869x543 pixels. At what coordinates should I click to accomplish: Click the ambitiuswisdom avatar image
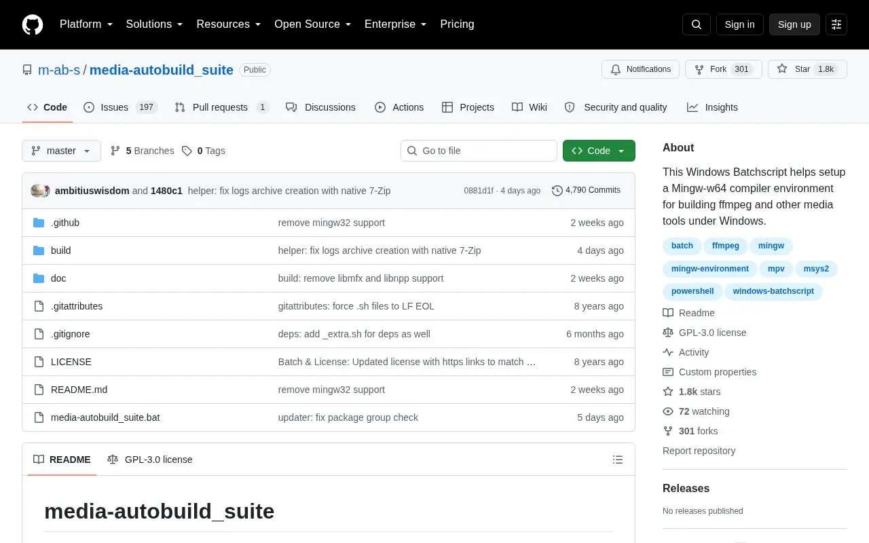coord(38,191)
